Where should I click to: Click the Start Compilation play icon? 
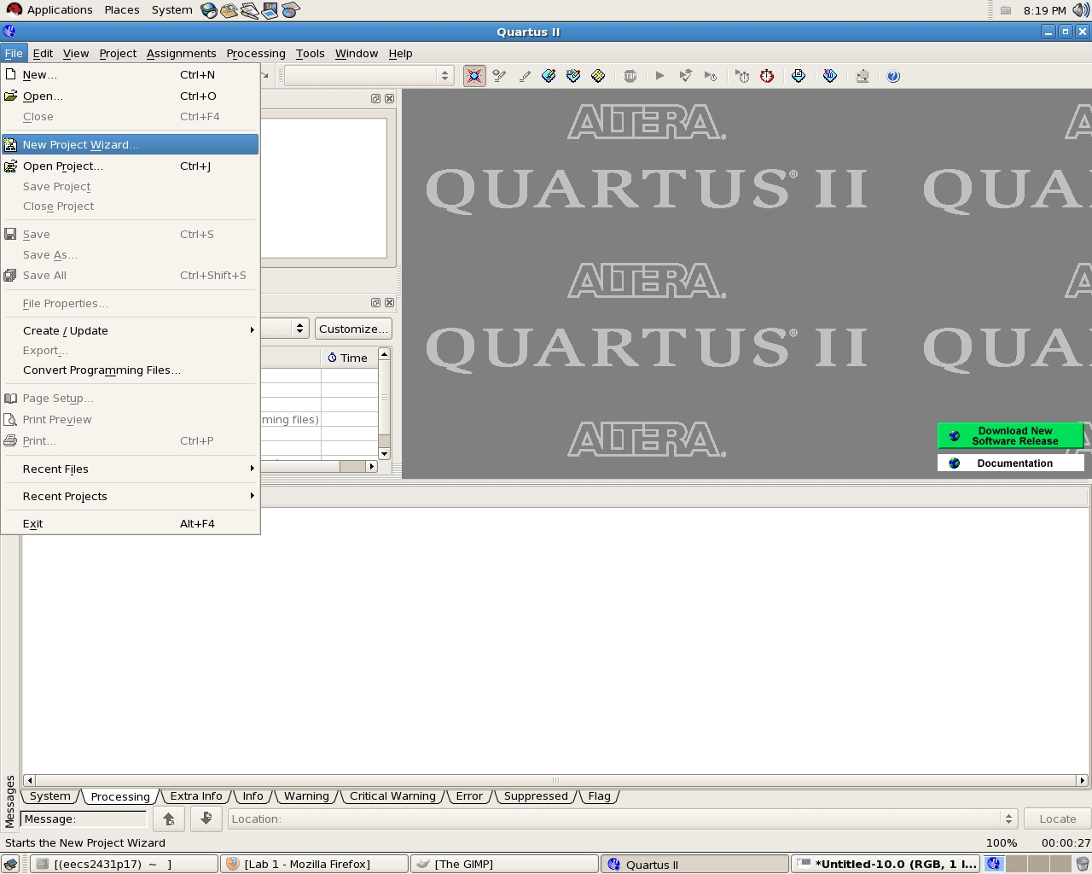click(x=659, y=76)
